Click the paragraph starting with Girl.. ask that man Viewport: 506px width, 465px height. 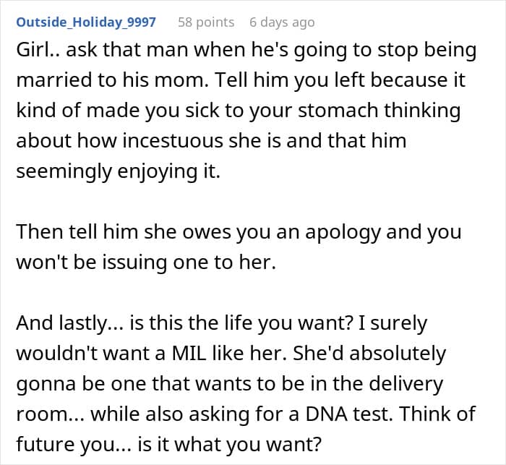pyautogui.click(x=246, y=111)
